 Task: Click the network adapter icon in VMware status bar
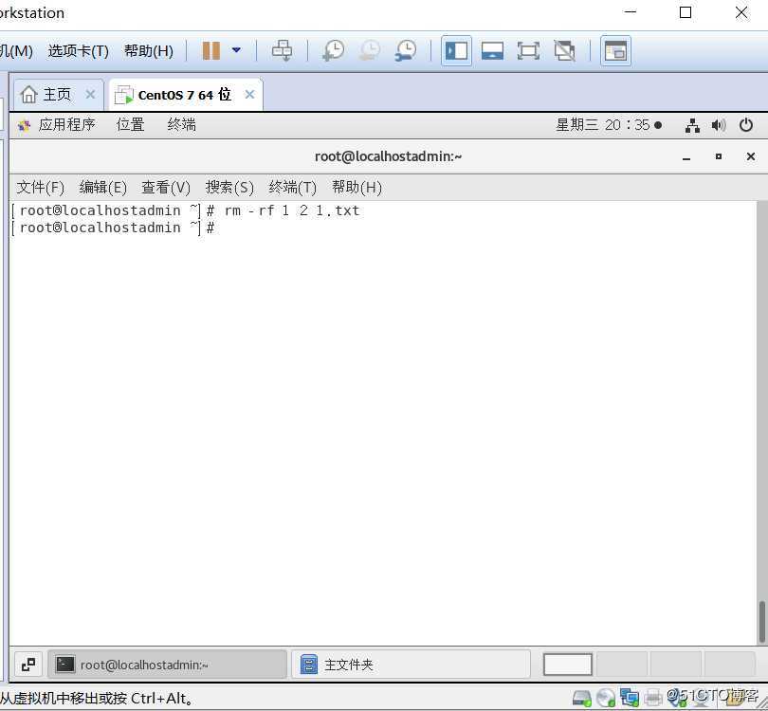tap(630, 698)
